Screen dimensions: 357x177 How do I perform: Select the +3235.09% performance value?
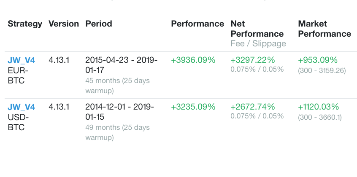(x=193, y=107)
